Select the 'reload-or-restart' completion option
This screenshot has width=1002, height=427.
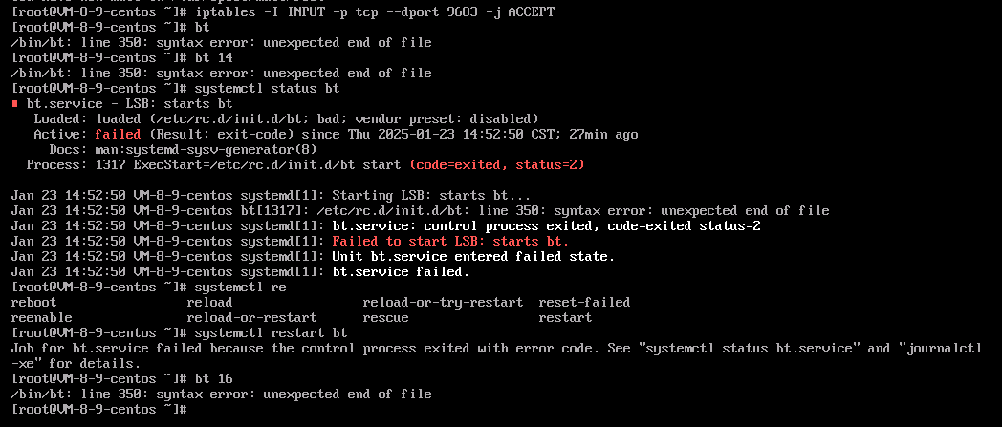pyautogui.click(x=251, y=318)
